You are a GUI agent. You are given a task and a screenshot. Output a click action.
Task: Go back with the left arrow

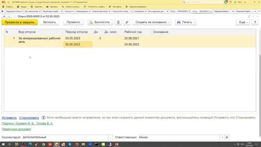point(4,16)
